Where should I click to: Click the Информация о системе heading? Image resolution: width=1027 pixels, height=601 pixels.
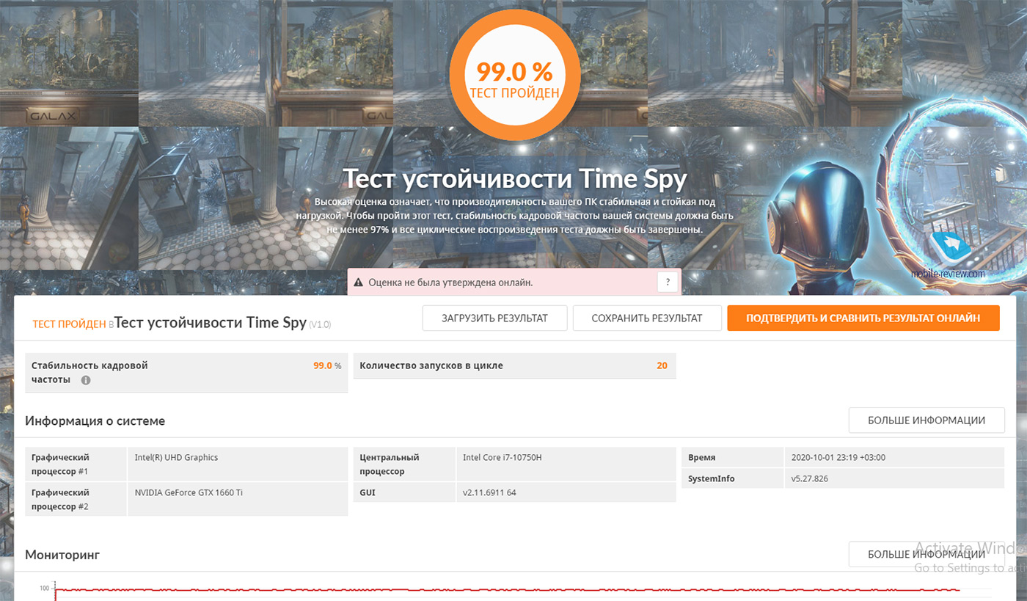[x=95, y=421]
